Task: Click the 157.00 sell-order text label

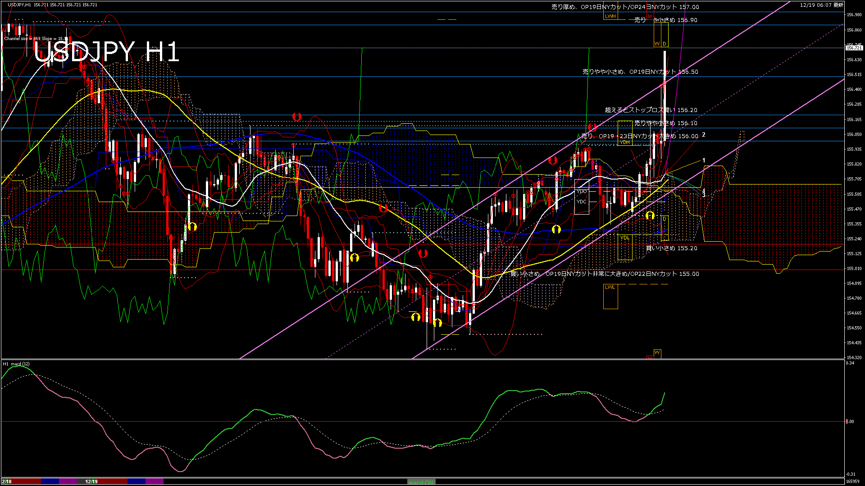Action: pos(625,7)
